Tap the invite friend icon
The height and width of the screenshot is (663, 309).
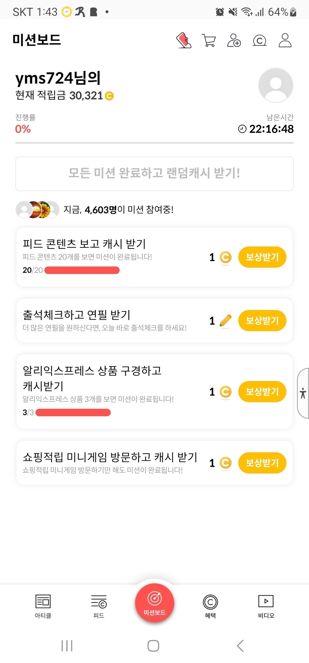pyautogui.click(x=234, y=40)
